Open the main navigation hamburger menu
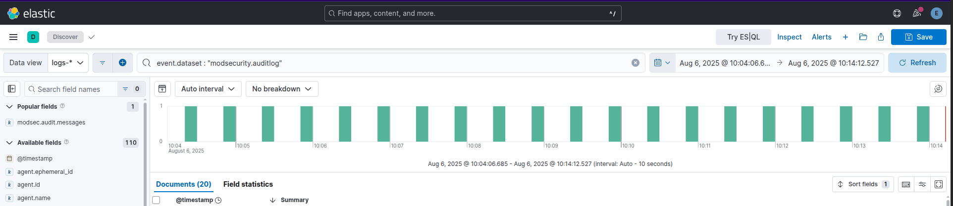Image resolution: width=953 pixels, height=206 pixels. 13,37
